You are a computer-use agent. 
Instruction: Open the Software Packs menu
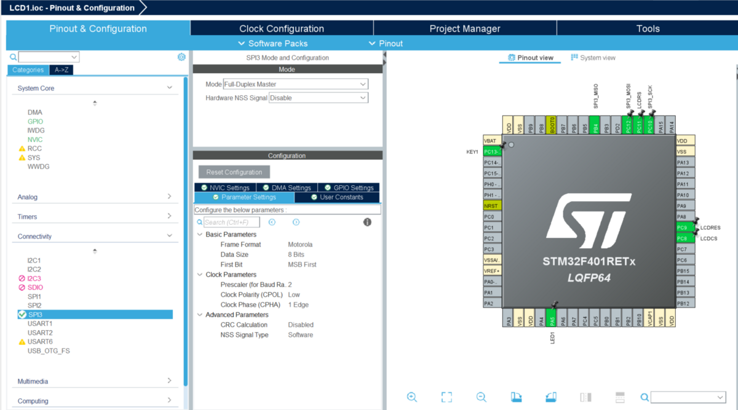[x=272, y=44]
